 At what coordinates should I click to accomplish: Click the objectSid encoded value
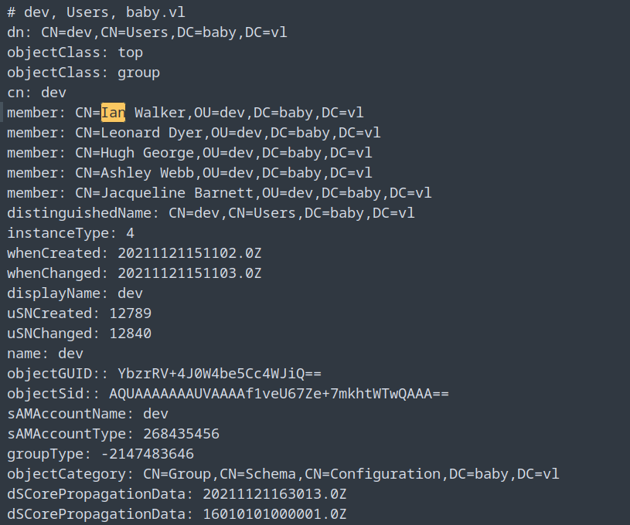click(x=278, y=394)
